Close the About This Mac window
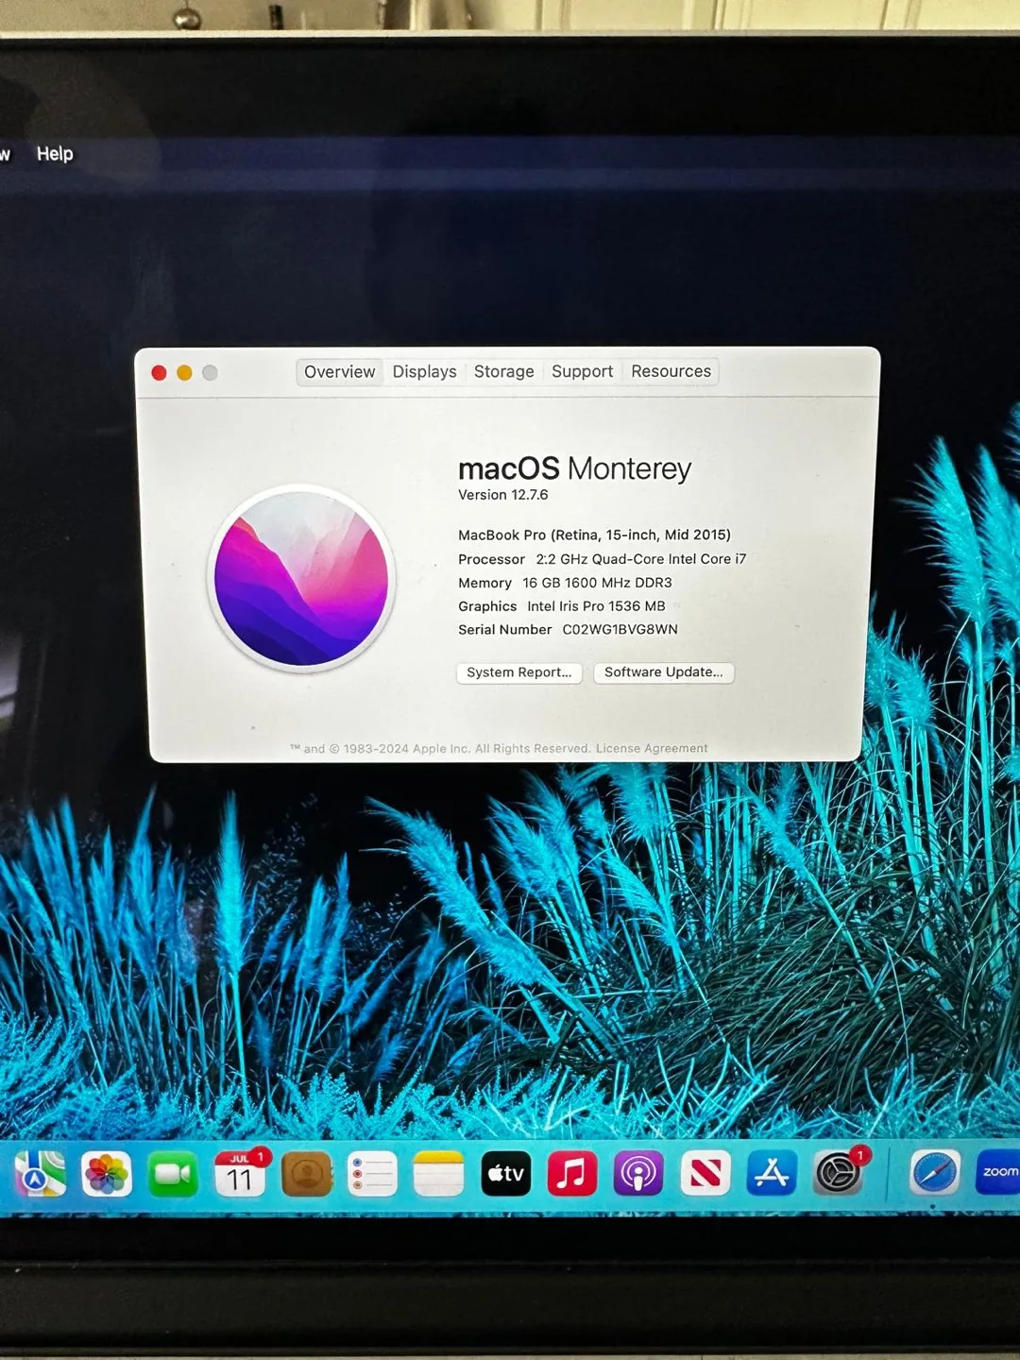This screenshot has height=1360, width=1020. pyautogui.click(x=159, y=373)
